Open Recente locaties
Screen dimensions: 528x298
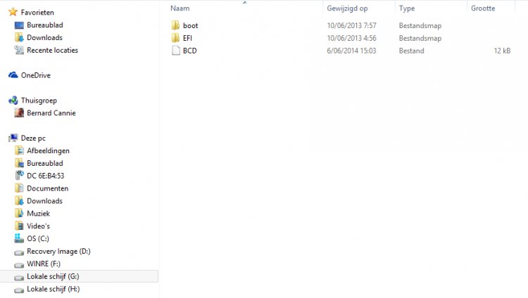[x=52, y=50]
